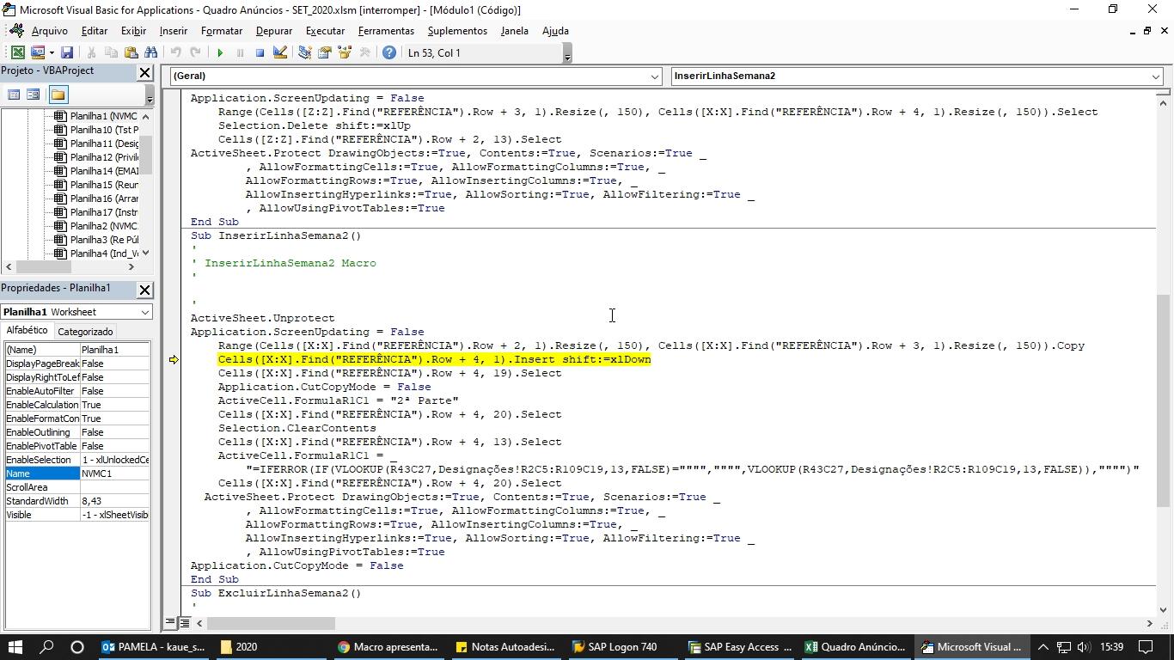Click the Undo arrow icon
Screen dimensions: 1174x660
point(175,52)
